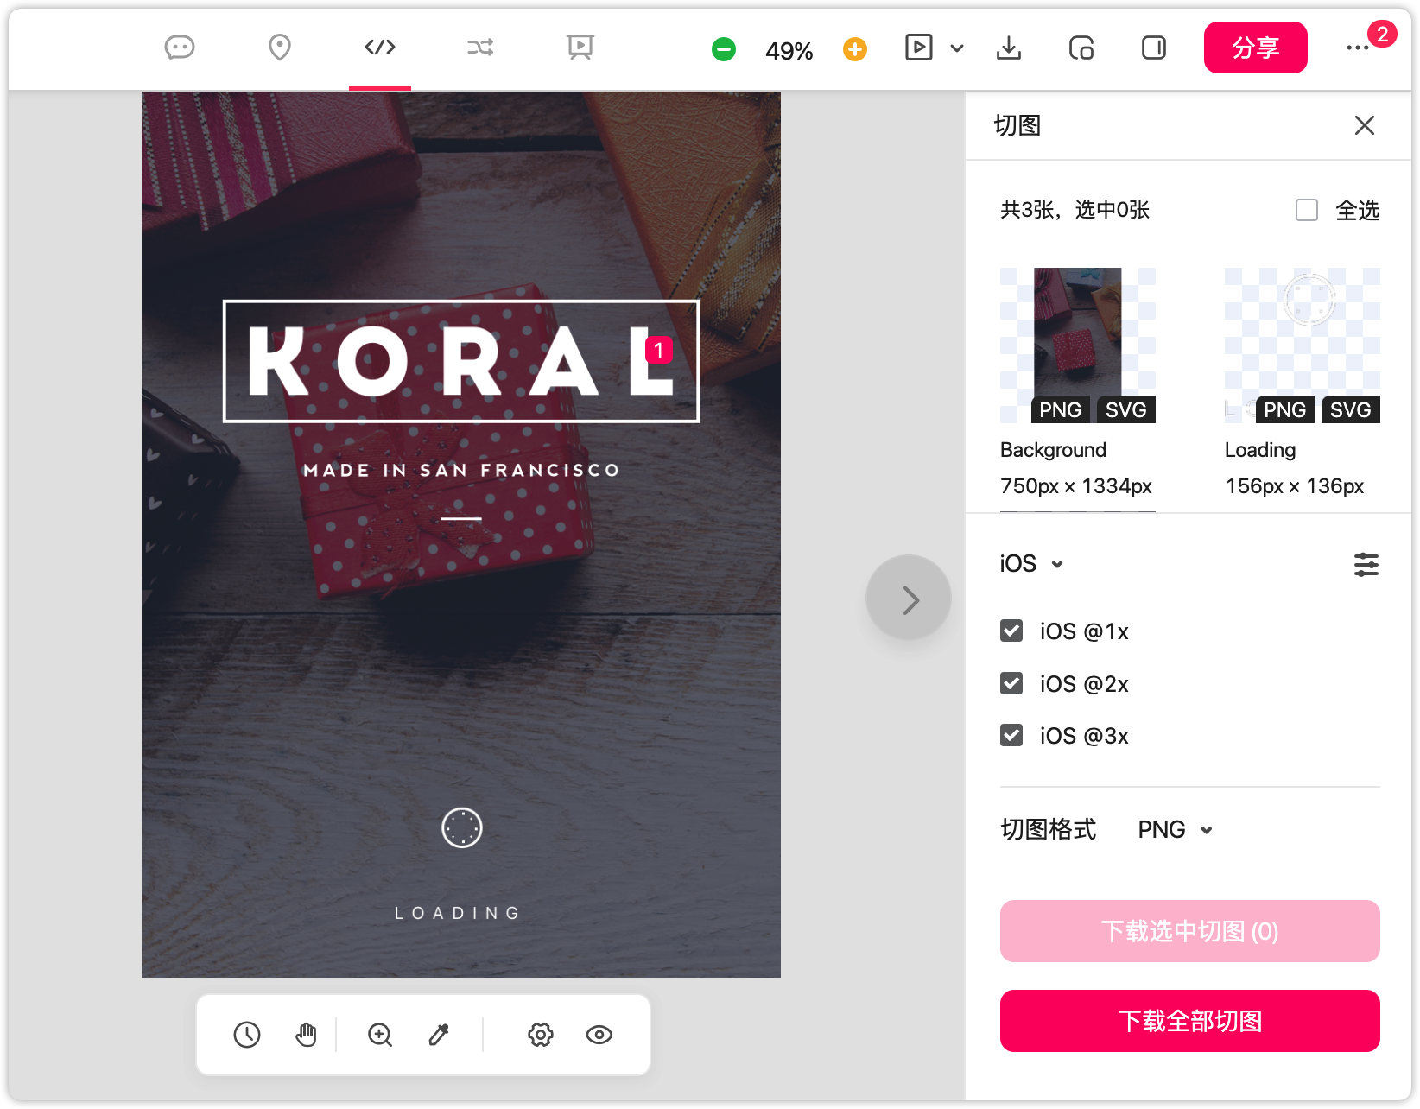This screenshot has width=1420, height=1109.
Task: Switch to the presentation screen tab
Action: (x=580, y=48)
